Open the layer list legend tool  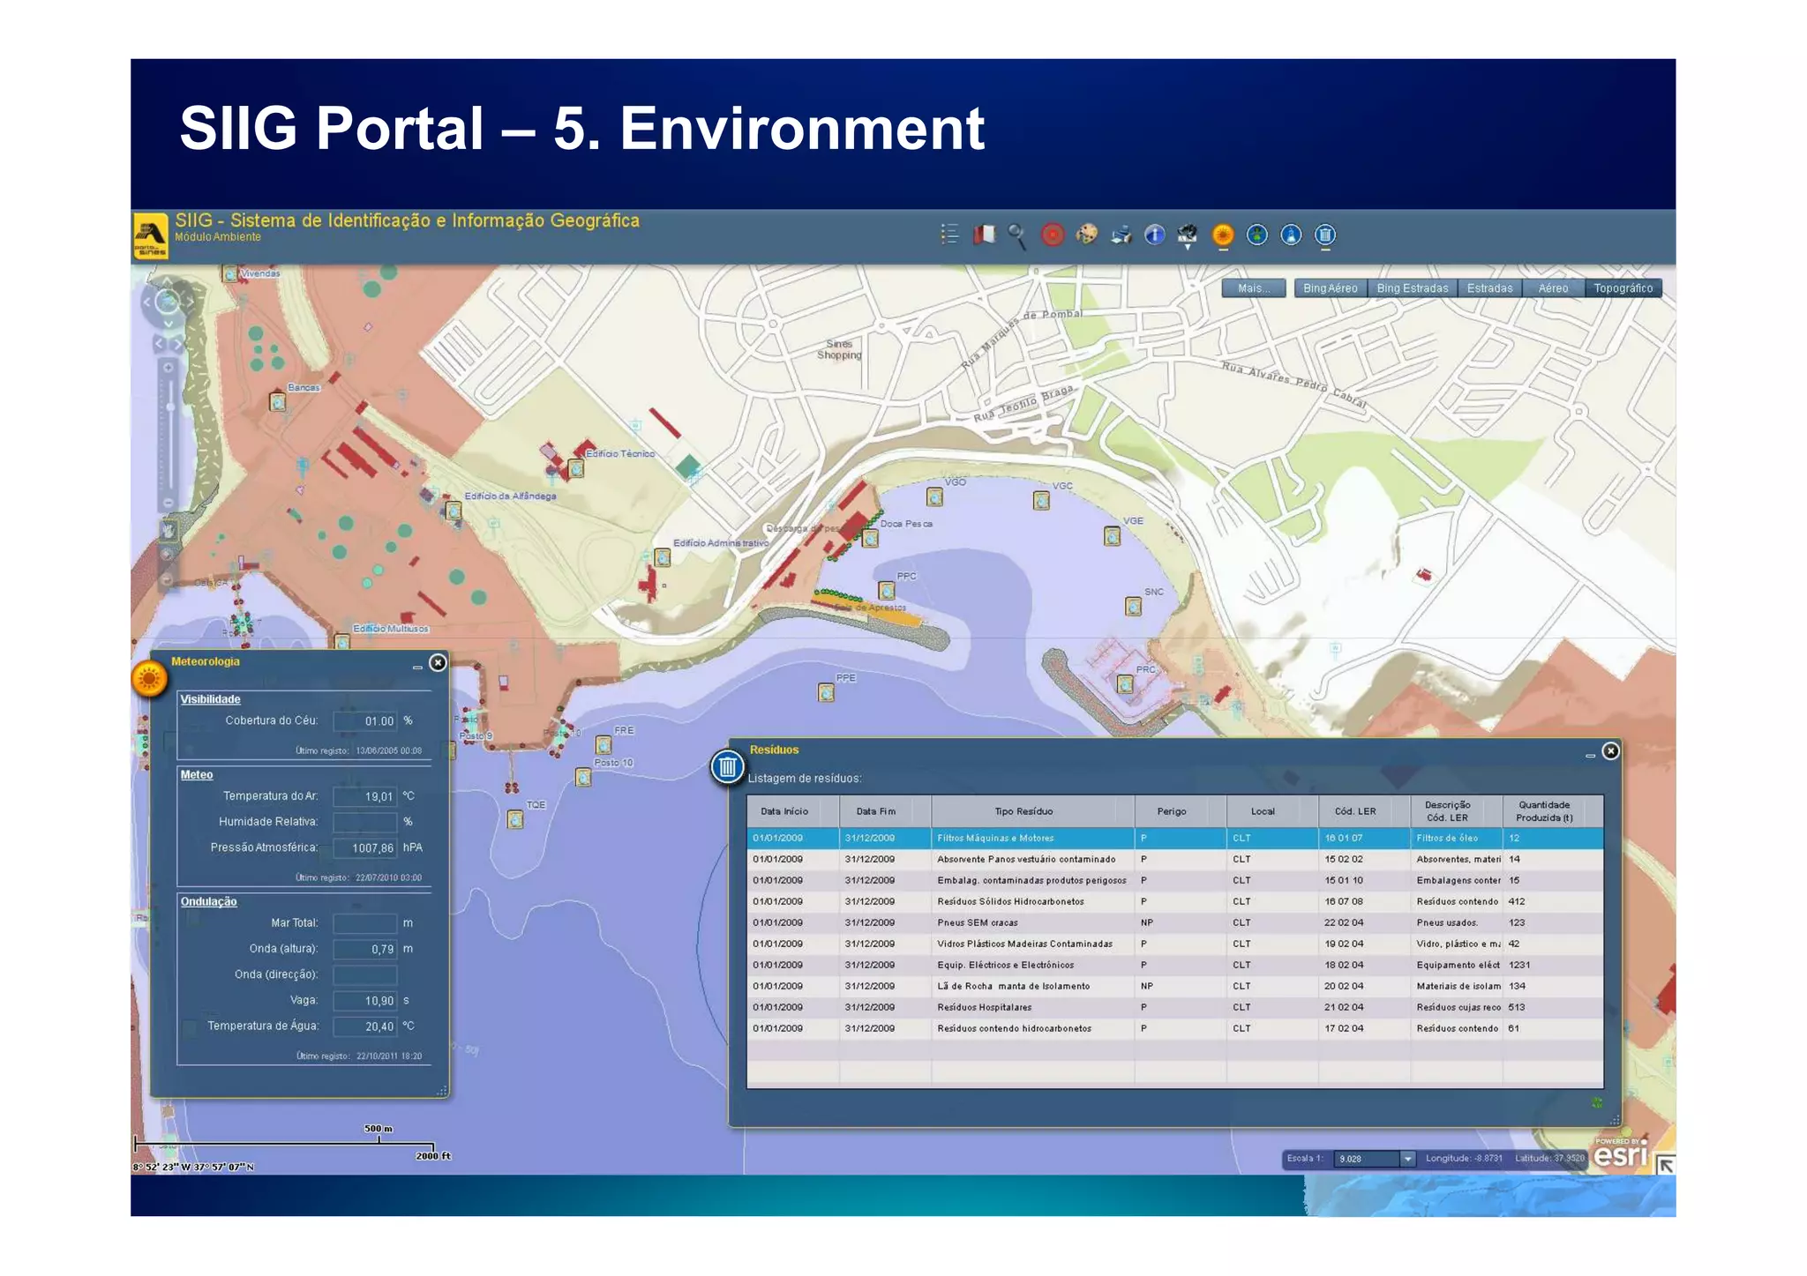(x=949, y=235)
